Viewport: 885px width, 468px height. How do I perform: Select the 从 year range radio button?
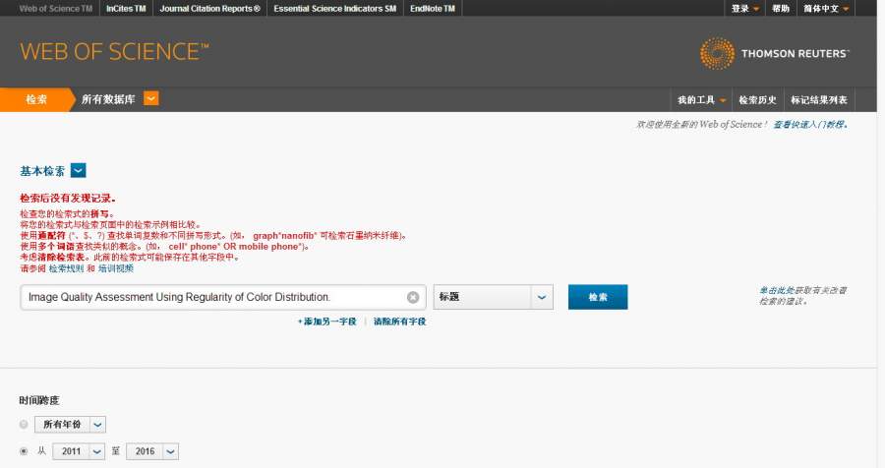24,451
